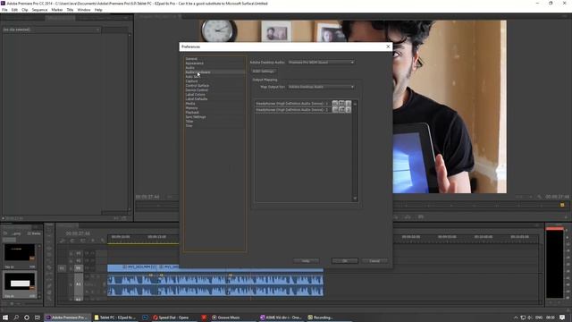Select Trim preferences category
572x322 pixels.
189,125
